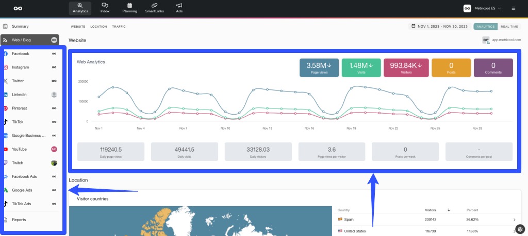Toggle the Analytics view button
This screenshot has height=236, width=528.
485,26
